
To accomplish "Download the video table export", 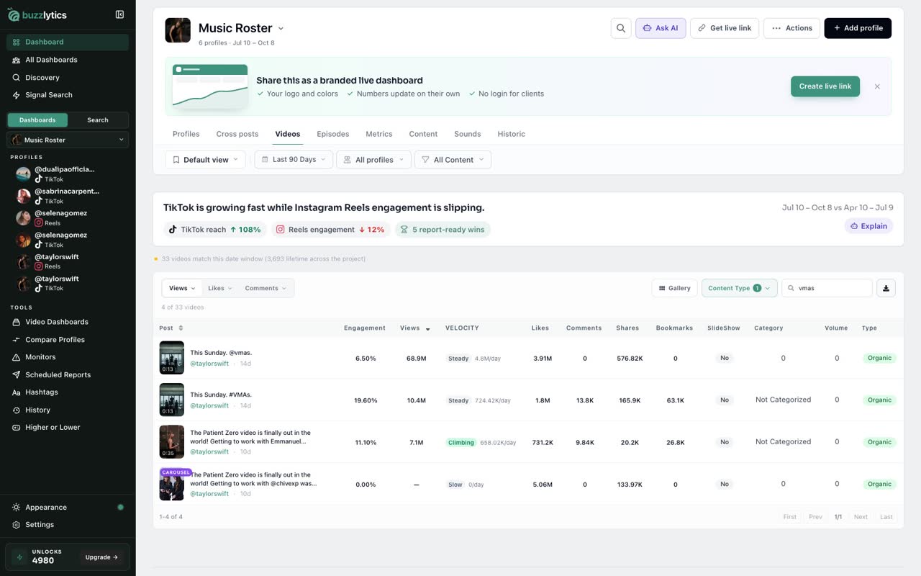I will point(886,288).
